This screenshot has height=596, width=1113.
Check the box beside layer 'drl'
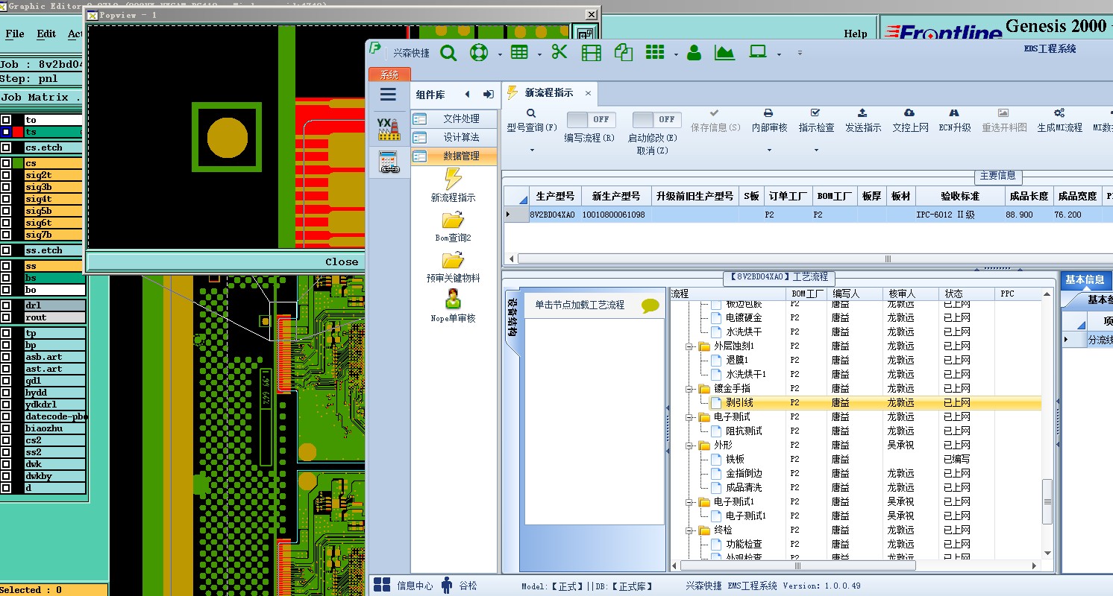click(x=6, y=305)
